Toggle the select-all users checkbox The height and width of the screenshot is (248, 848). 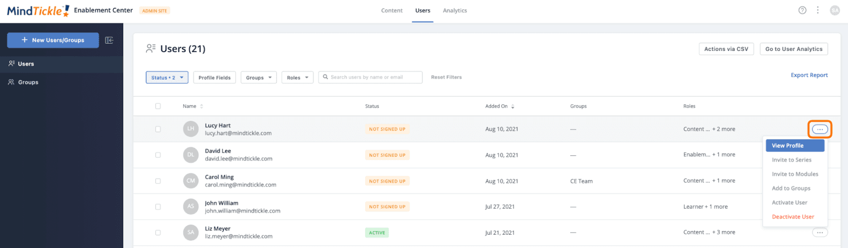(158, 107)
